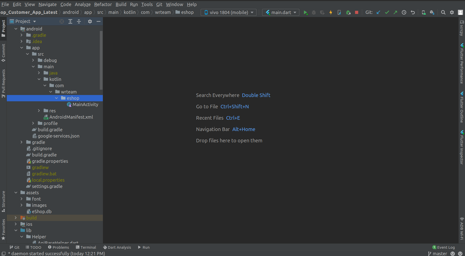This screenshot has height=256, width=465.
Task: Update project with blue Git arrow
Action: (378, 12)
